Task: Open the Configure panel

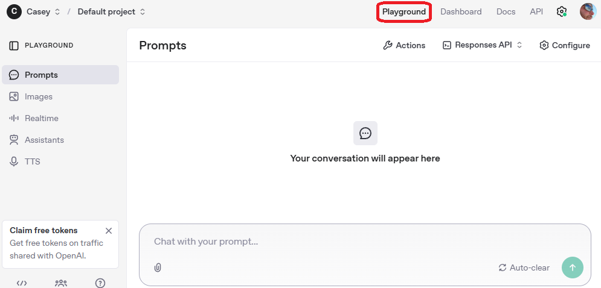Action: [x=564, y=45]
